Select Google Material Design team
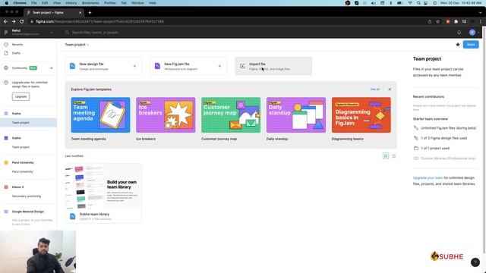The image size is (486, 273). [x=28, y=212]
